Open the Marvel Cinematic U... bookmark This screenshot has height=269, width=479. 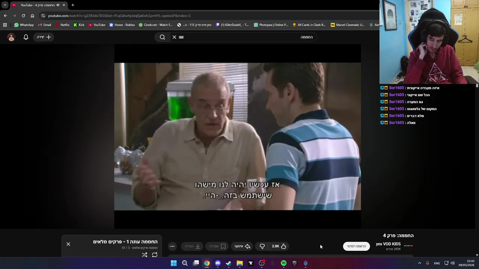pos(348,25)
